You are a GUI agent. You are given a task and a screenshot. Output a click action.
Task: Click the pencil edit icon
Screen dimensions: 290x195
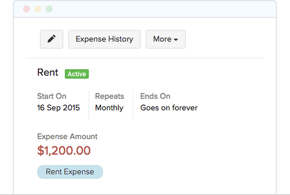(51, 39)
